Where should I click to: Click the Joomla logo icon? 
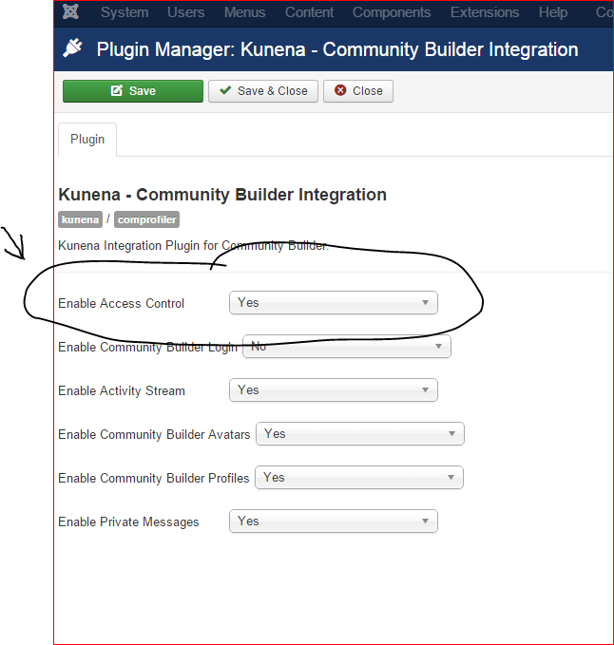(70, 11)
